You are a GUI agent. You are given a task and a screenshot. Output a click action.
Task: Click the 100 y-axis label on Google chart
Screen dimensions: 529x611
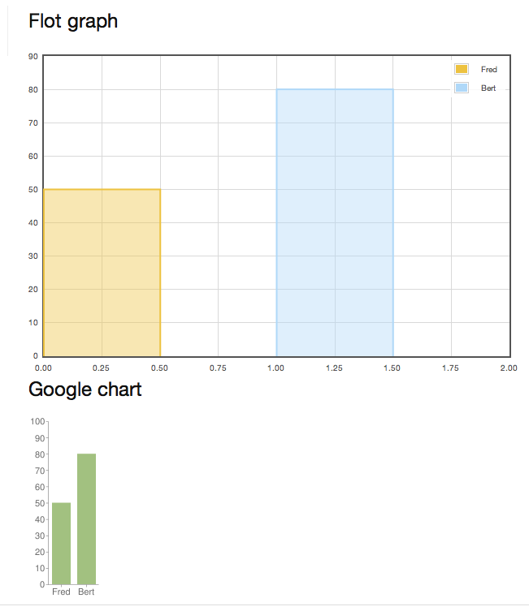(38, 421)
